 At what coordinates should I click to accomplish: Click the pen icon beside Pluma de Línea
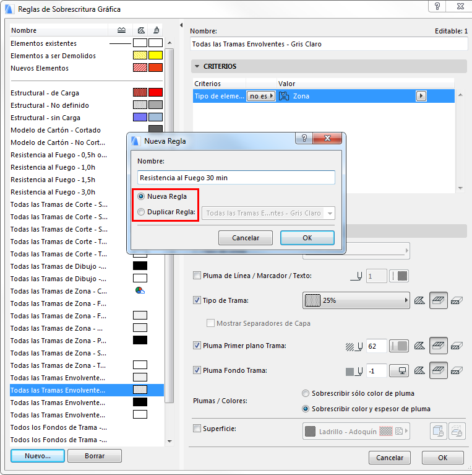(356, 276)
